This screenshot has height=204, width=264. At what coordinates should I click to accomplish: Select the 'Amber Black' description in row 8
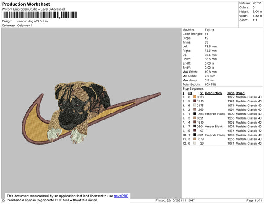point(214,127)
